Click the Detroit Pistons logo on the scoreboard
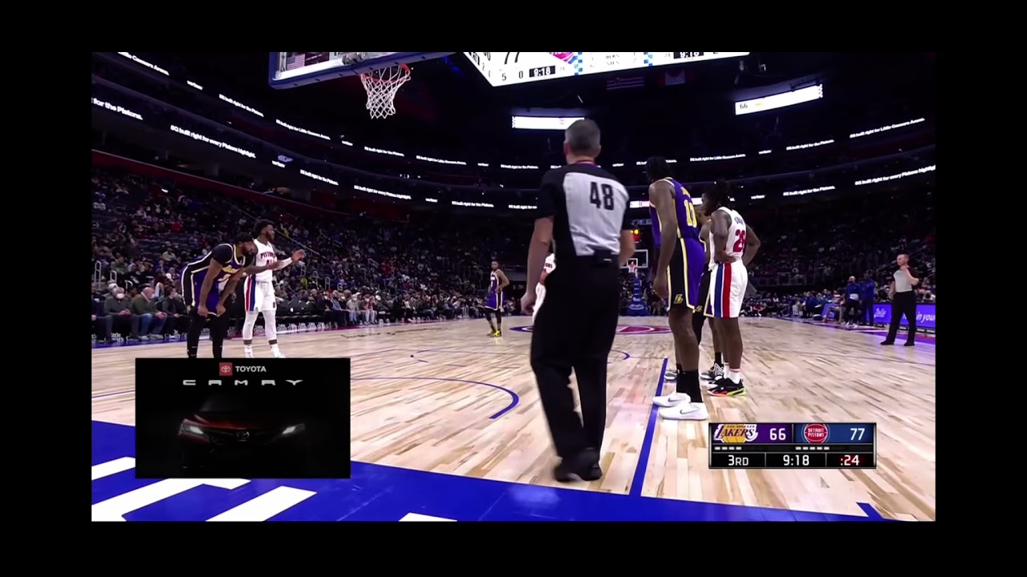Viewport: 1027px width, 577px height. [x=815, y=434]
